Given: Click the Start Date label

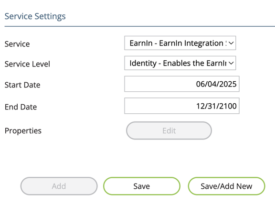Looking at the screenshot, I should point(22,85).
